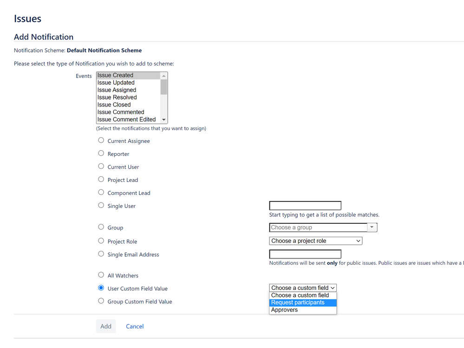Open the Choose a project role dropdown
This screenshot has width=464, height=348.
point(316,241)
